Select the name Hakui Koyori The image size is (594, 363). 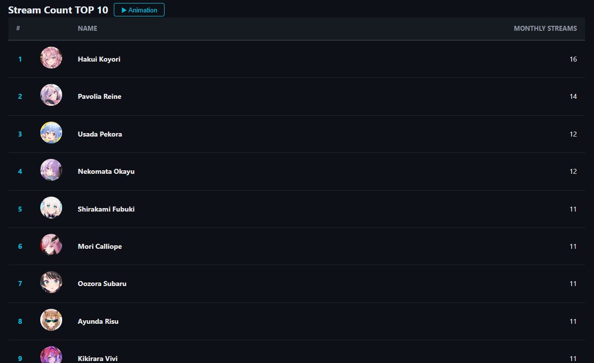(x=99, y=60)
